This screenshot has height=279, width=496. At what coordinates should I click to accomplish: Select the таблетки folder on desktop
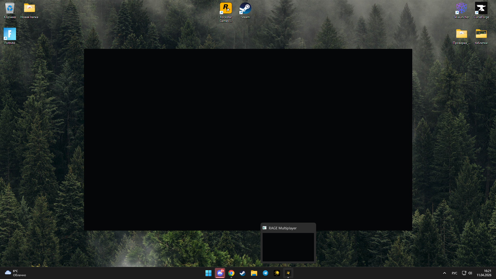pos(481,36)
